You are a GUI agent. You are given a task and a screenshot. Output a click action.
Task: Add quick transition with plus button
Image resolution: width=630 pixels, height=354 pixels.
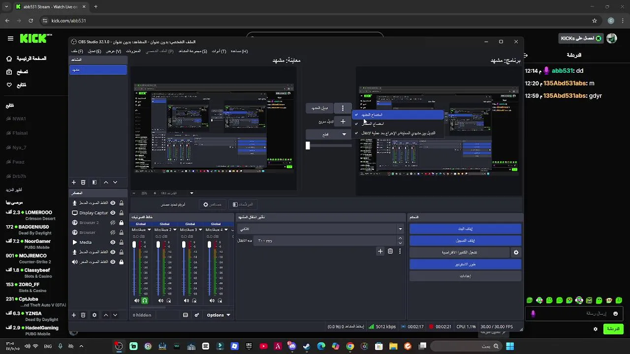click(343, 121)
